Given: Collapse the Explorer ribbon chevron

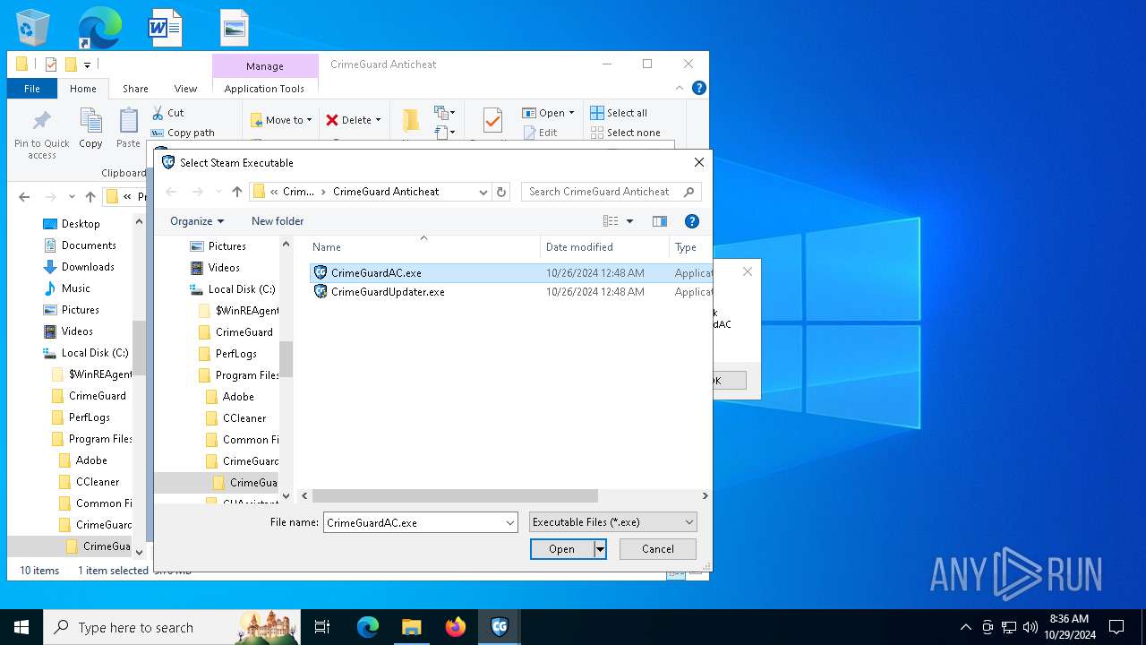Looking at the screenshot, I should (x=680, y=88).
